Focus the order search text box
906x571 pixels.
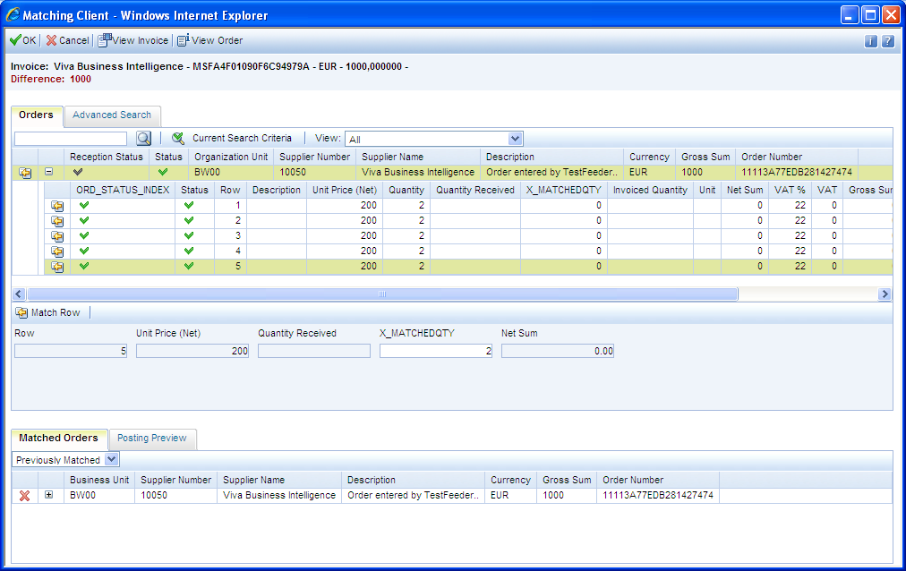[71, 139]
